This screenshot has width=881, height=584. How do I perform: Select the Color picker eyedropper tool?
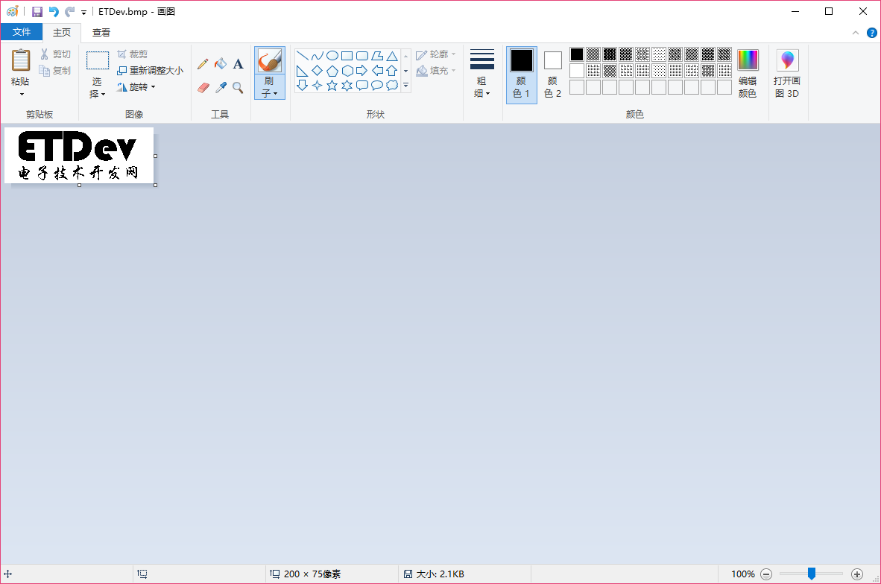coord(221,88)
